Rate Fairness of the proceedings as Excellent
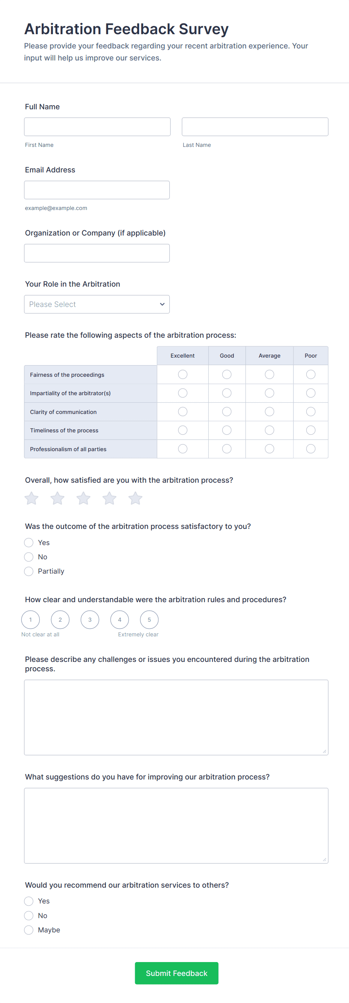The height and width of the screenshot is (1003, 349). [182, 375]
